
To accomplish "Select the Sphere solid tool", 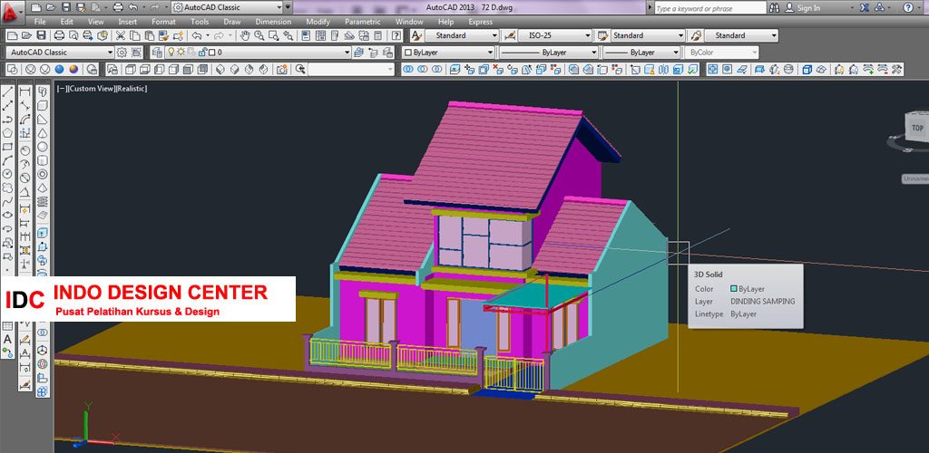I will point(42,147).
